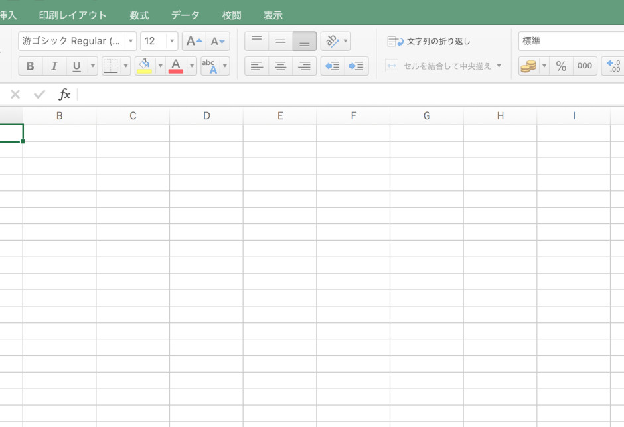Image resolution: width=624 pixels, height=427 pixels.
Task: Select column header B
Action: [59, 115]
